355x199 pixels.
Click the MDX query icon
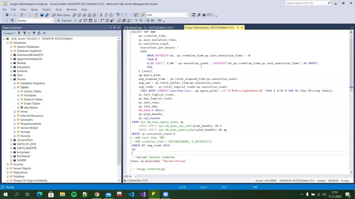click(x=79, y=15)
